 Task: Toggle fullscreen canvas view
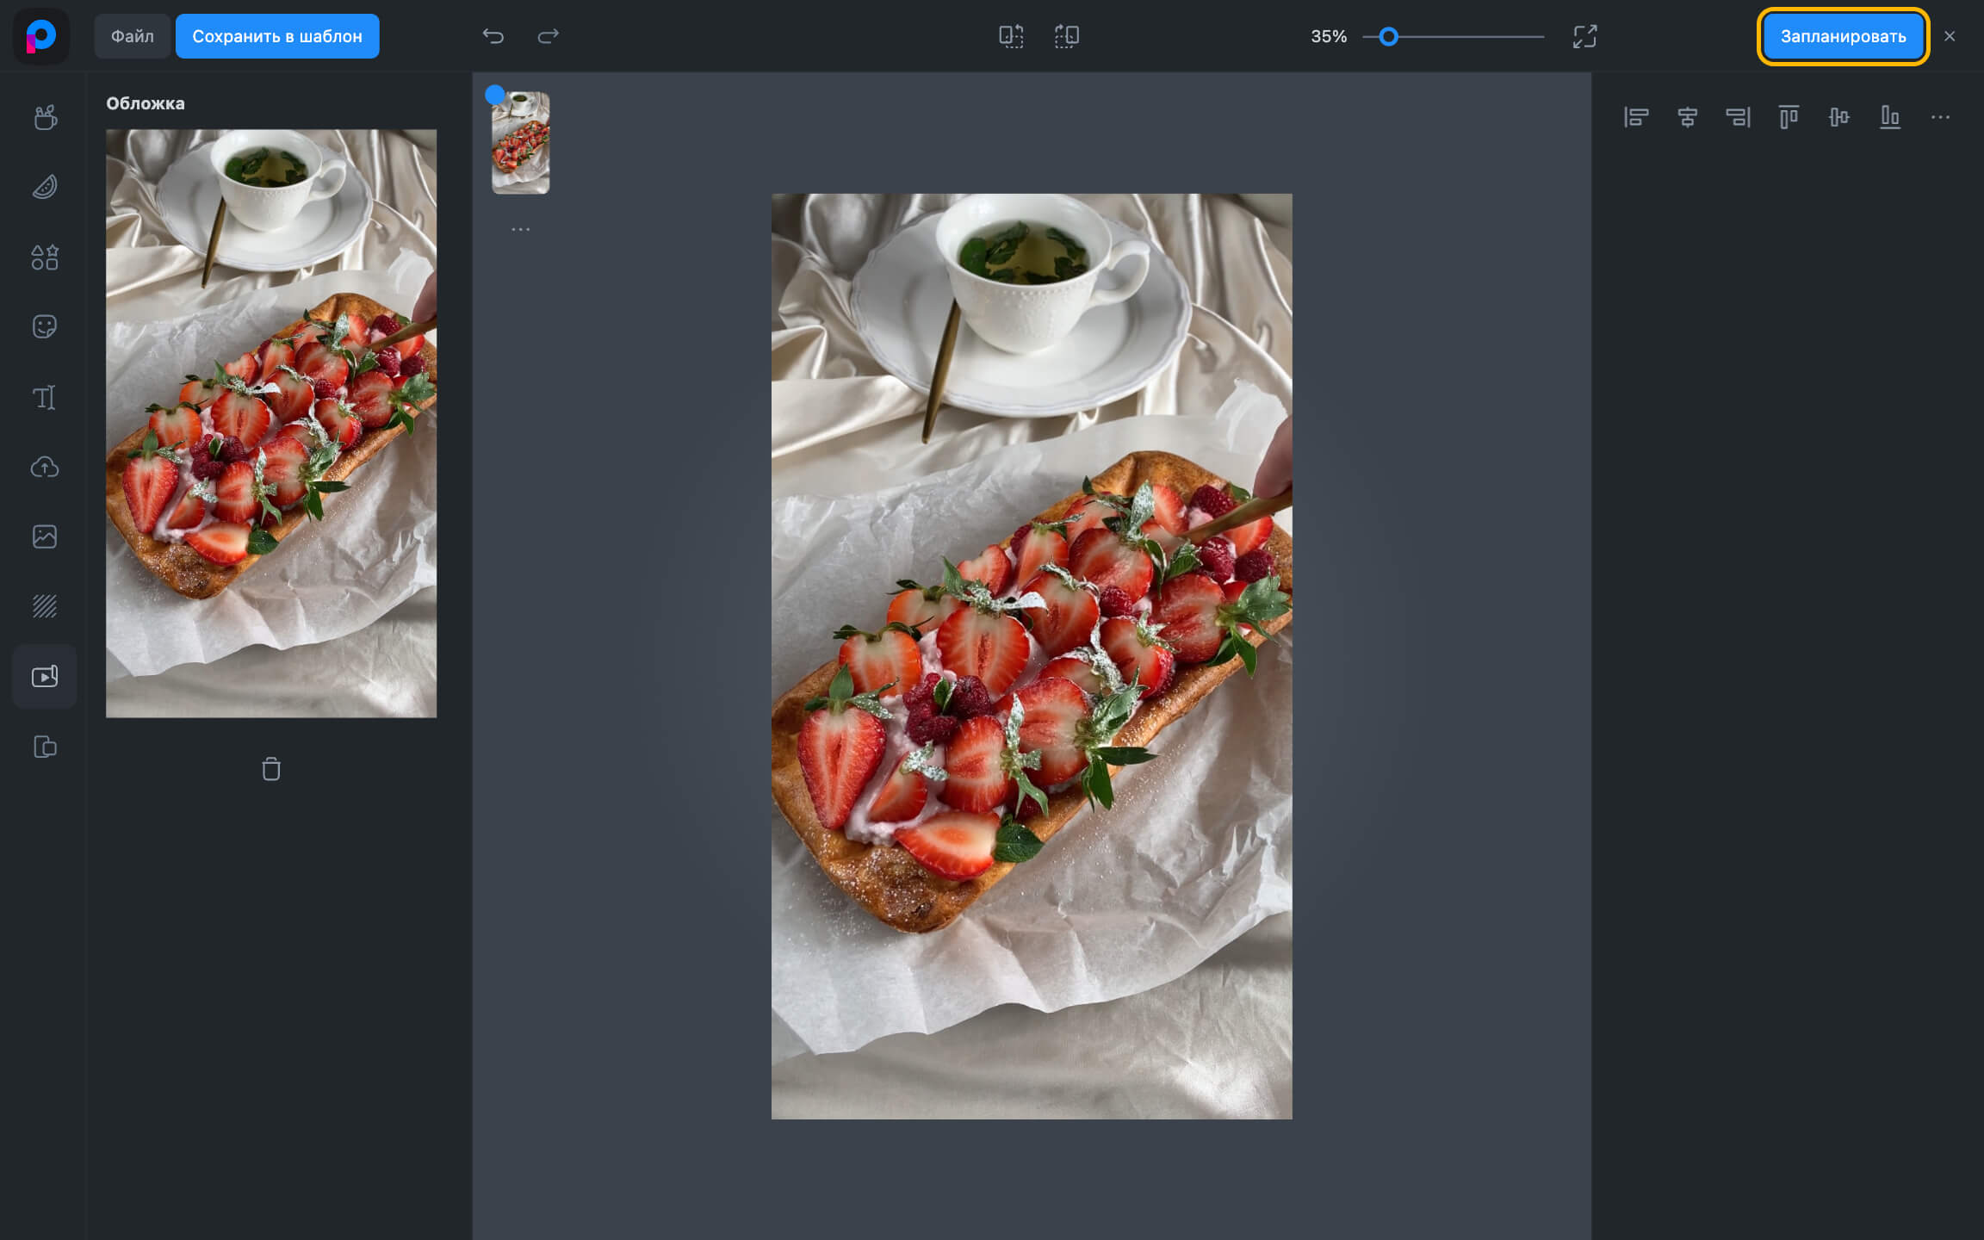coord(1584,36)
